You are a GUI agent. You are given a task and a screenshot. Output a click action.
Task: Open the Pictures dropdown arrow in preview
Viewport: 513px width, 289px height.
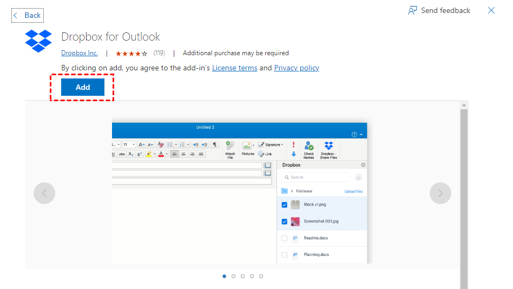point(254,146)
